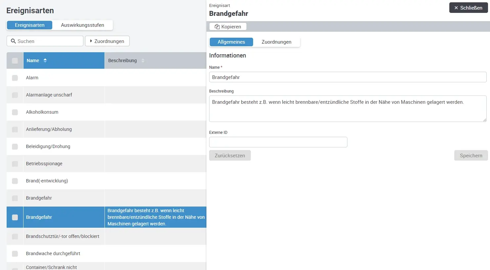Click into the Name field containing Brandgefahr
490x270 pixels.
(347, 77)
